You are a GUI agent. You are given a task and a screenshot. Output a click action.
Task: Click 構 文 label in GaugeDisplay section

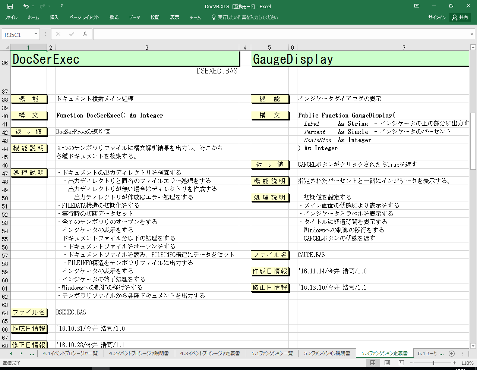tap(269, 115)
